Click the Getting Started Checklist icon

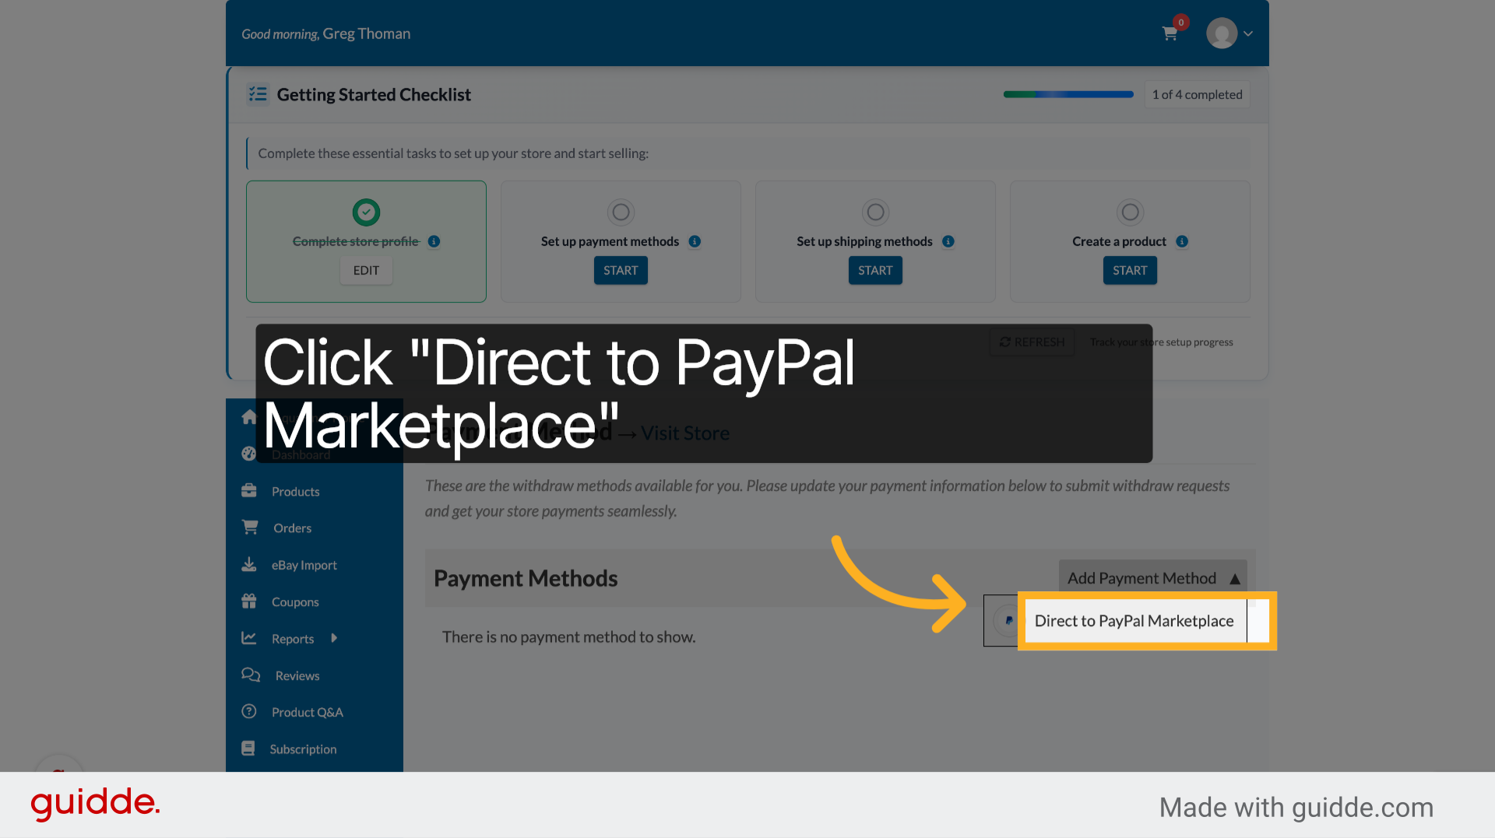258,94
